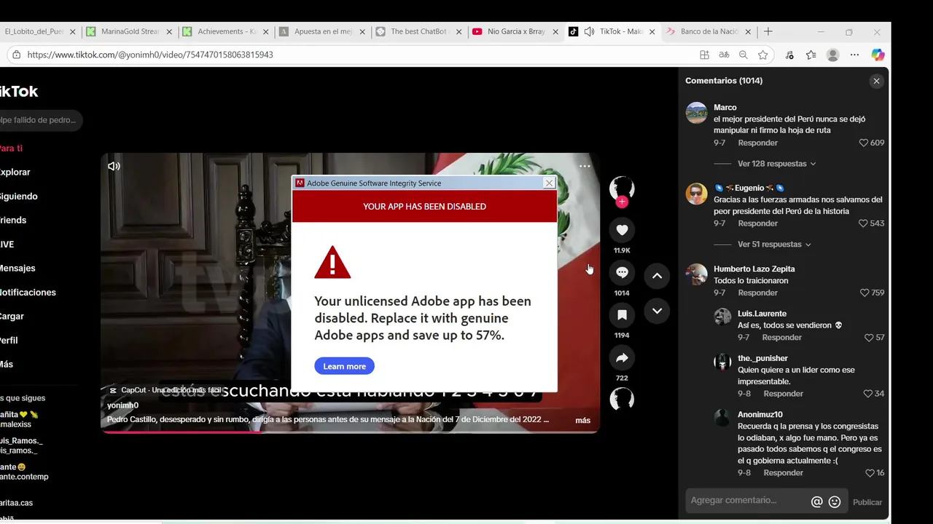Expand Ver 128 respuestas under Marco's comment
Viewport: 933px width, 524px height.
click(x=776, y=164)
